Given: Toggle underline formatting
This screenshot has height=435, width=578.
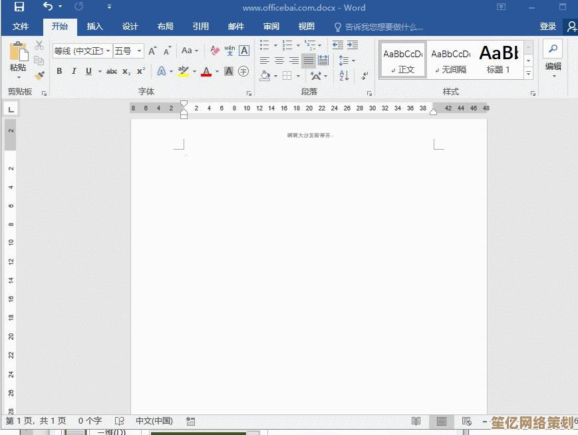Looking at the screenshot, I should (x=88, y=71).
